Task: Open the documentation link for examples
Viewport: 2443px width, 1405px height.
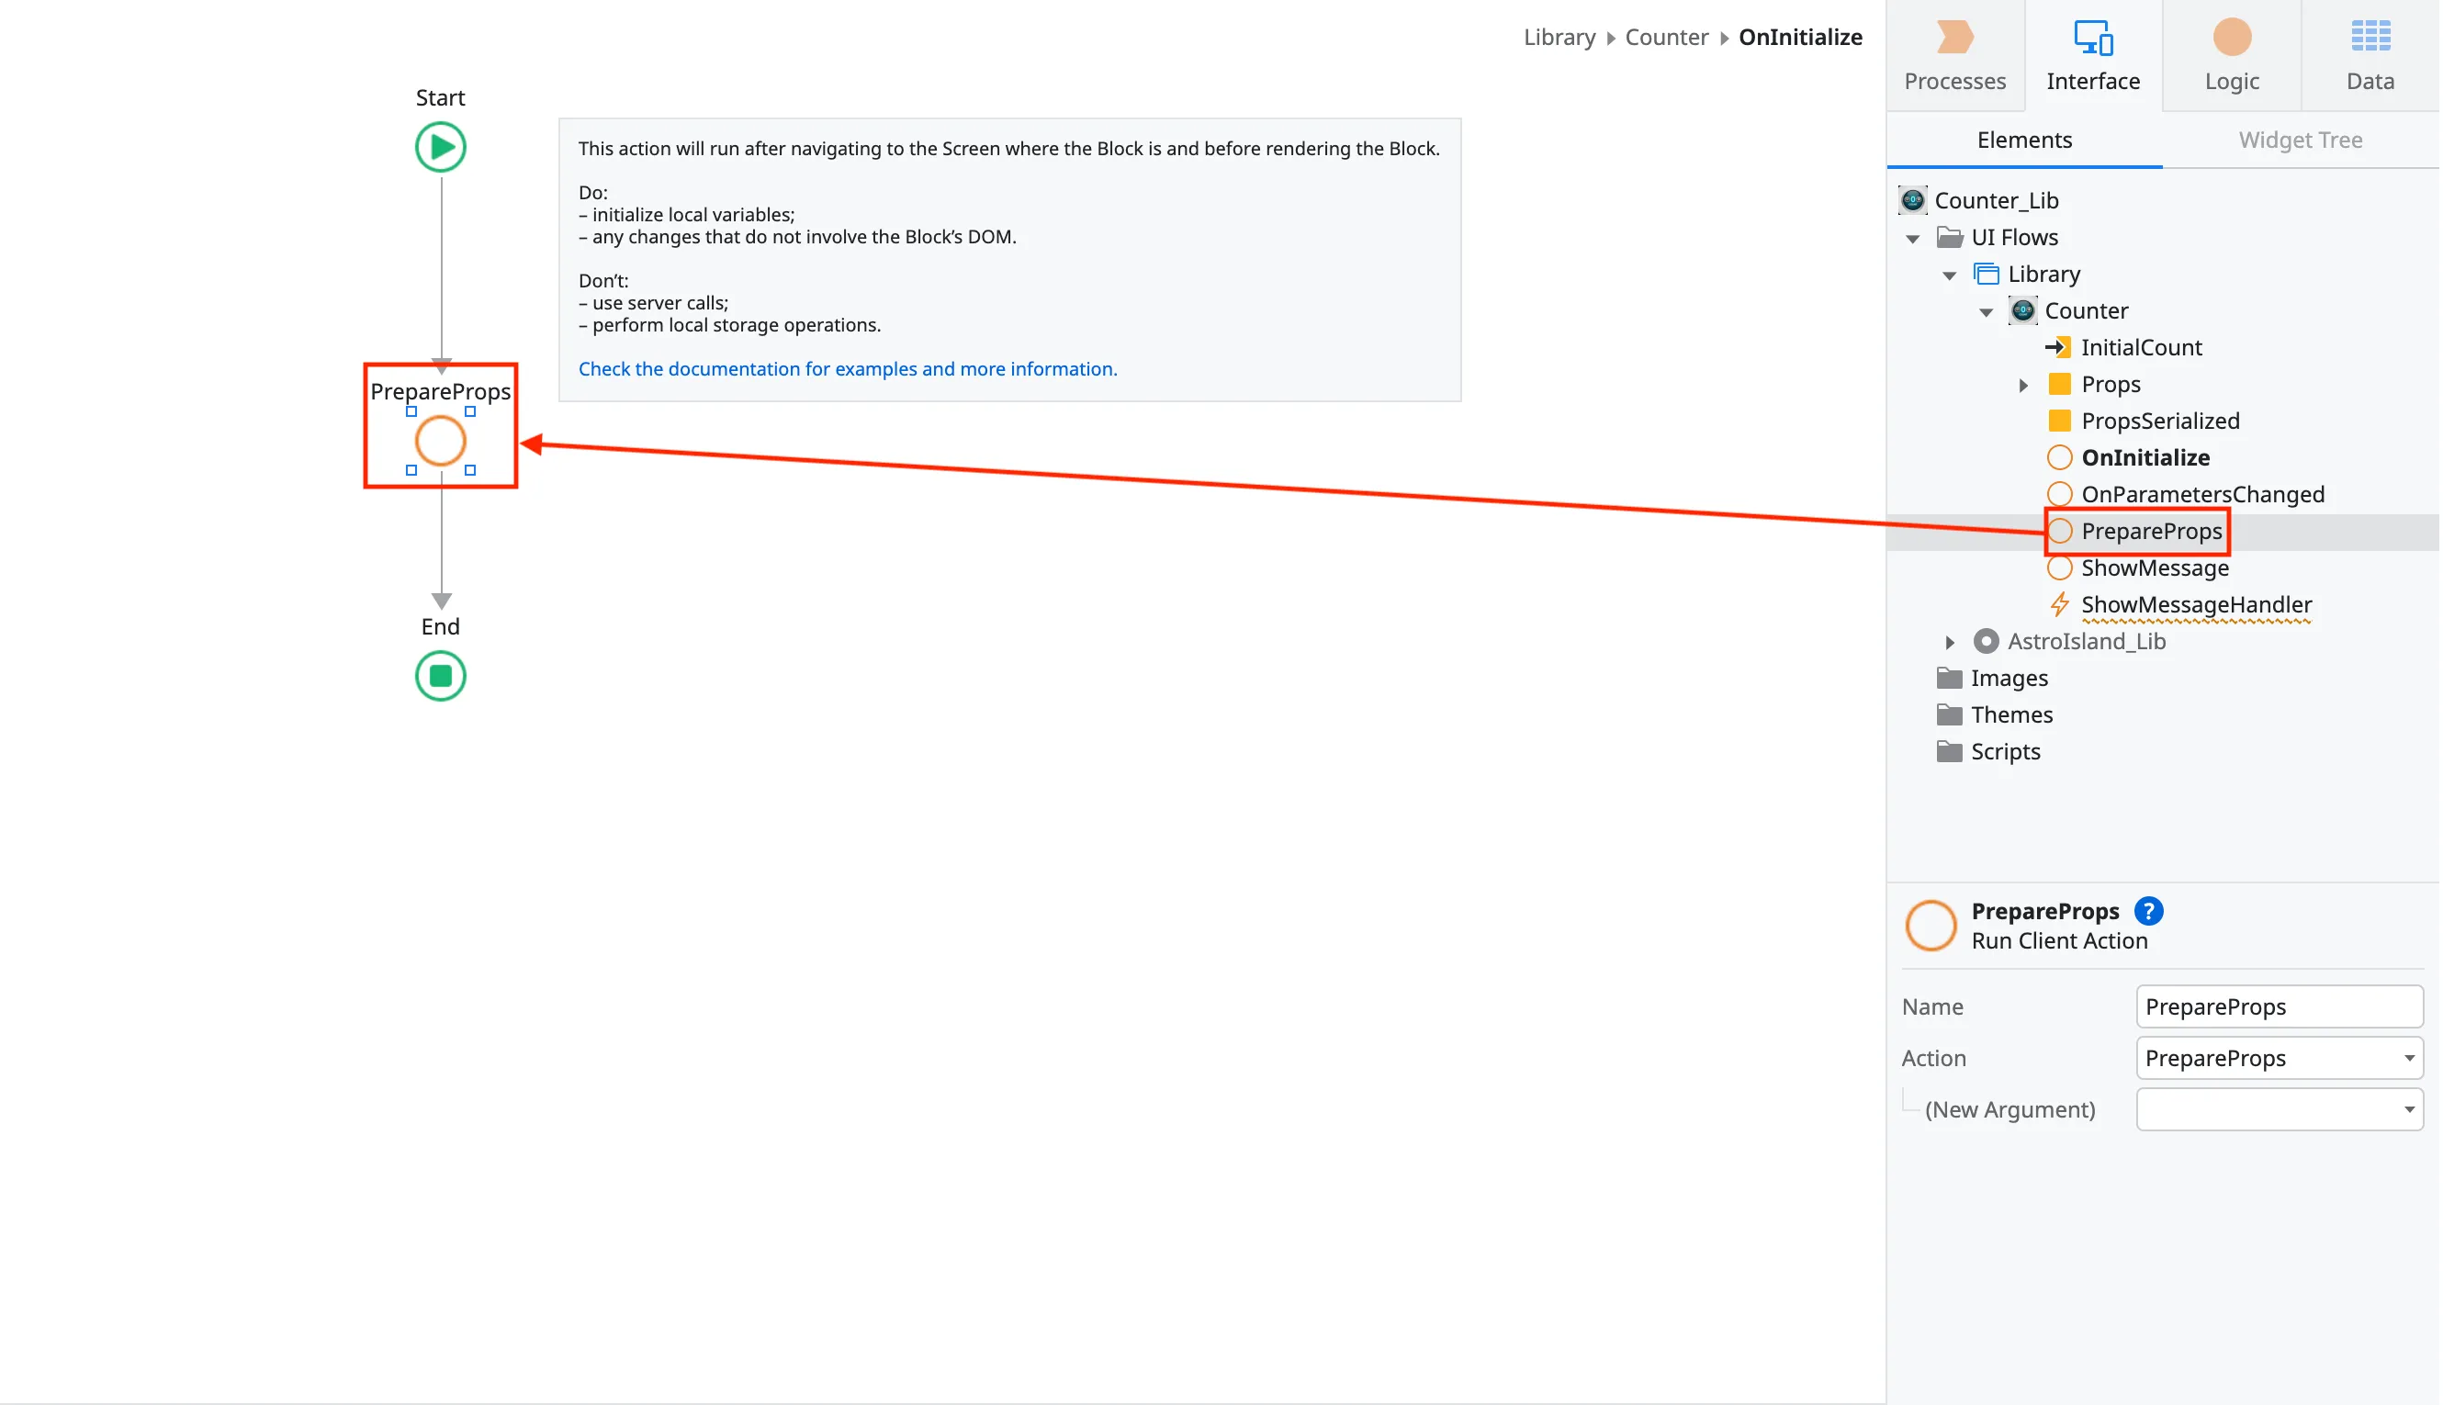Action: [847, 368]
